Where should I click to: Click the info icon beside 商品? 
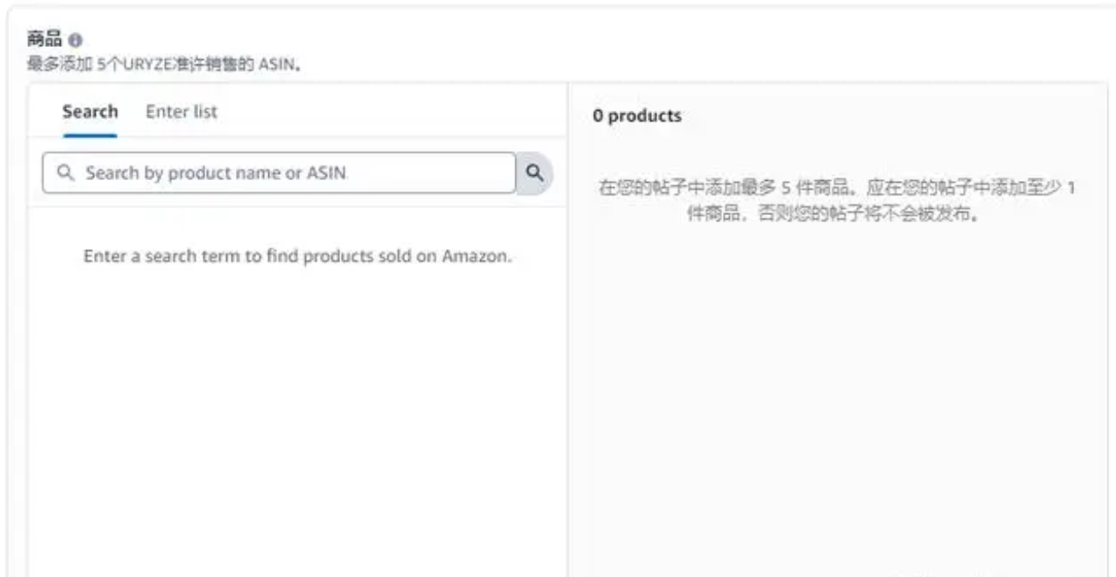tap(75, 40)
